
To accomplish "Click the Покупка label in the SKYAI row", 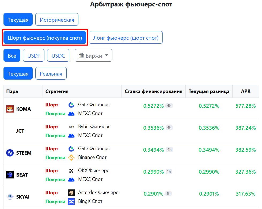I will (x=55, y=201).
